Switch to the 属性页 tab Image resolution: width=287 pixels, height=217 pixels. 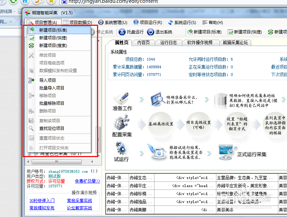tap(121, 42)
